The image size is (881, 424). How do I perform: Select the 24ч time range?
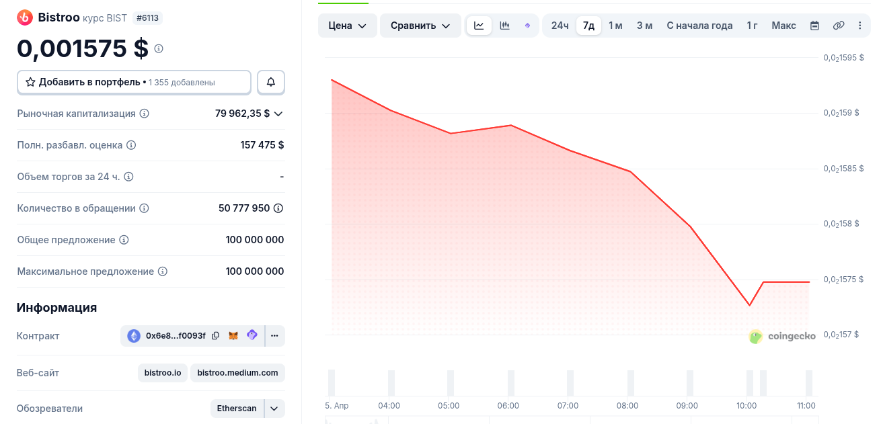click(x=560, y=26)
